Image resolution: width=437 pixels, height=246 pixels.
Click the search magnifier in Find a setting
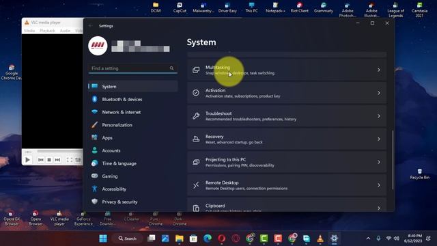[x=171, y=68]
